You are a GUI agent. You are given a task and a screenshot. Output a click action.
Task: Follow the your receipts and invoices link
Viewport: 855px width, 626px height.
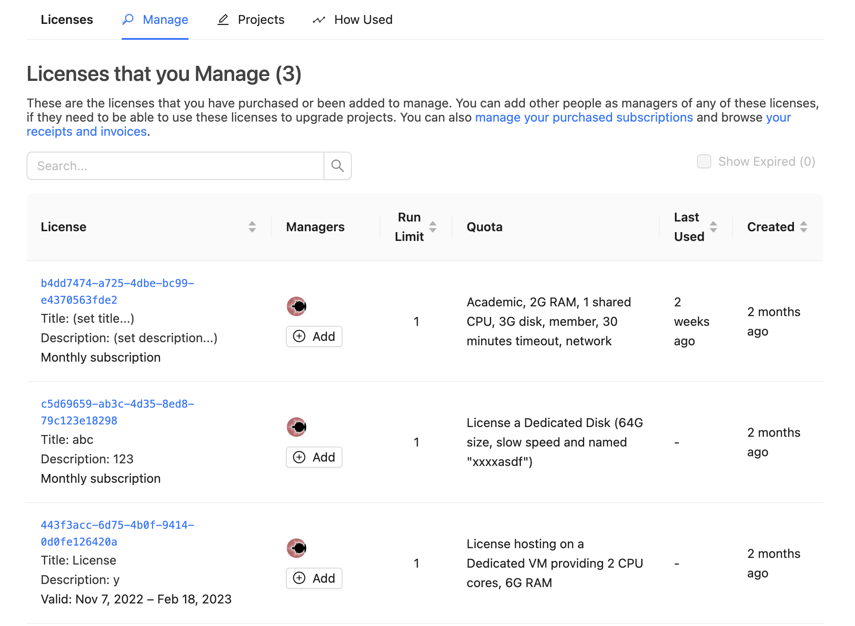pyautogui.click(x=87, y=131)
